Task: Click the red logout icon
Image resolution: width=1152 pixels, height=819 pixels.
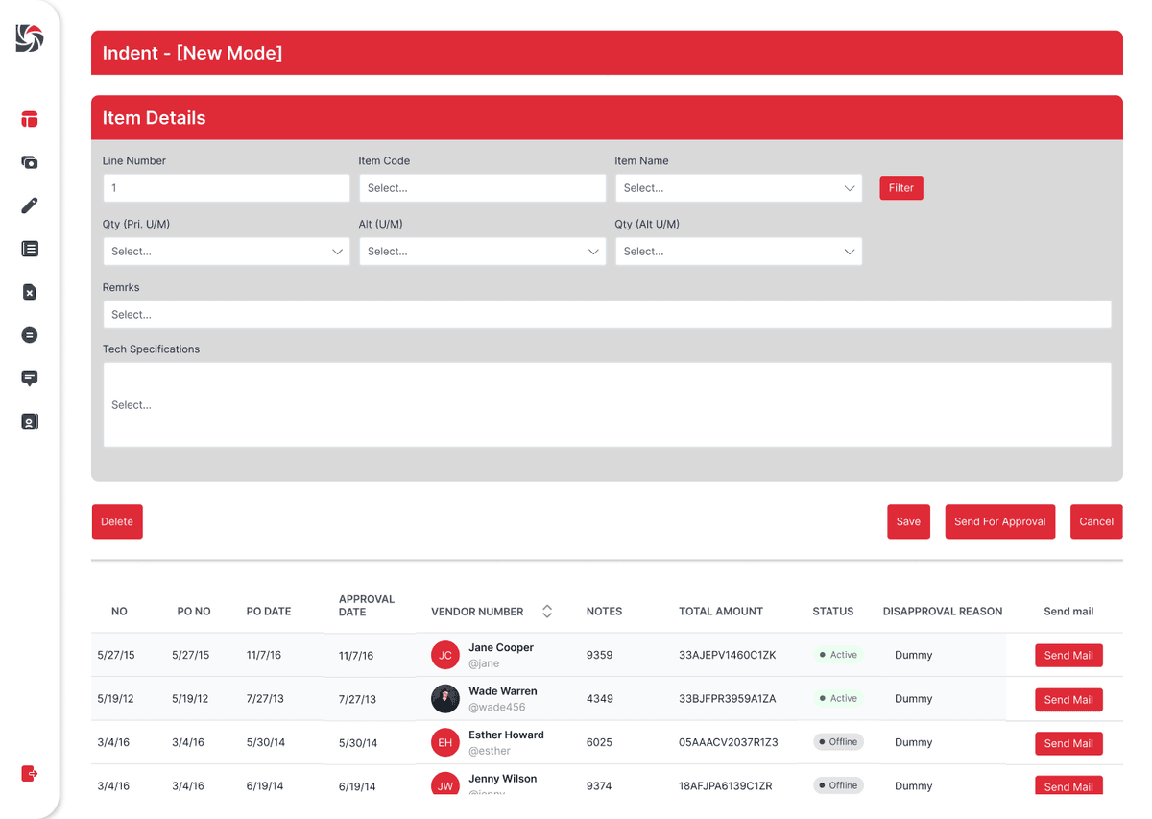Action: (30, 773)
